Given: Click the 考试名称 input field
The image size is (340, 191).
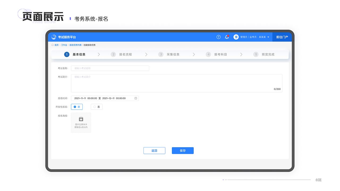Looking at the screenshot, I should [110, 68].
